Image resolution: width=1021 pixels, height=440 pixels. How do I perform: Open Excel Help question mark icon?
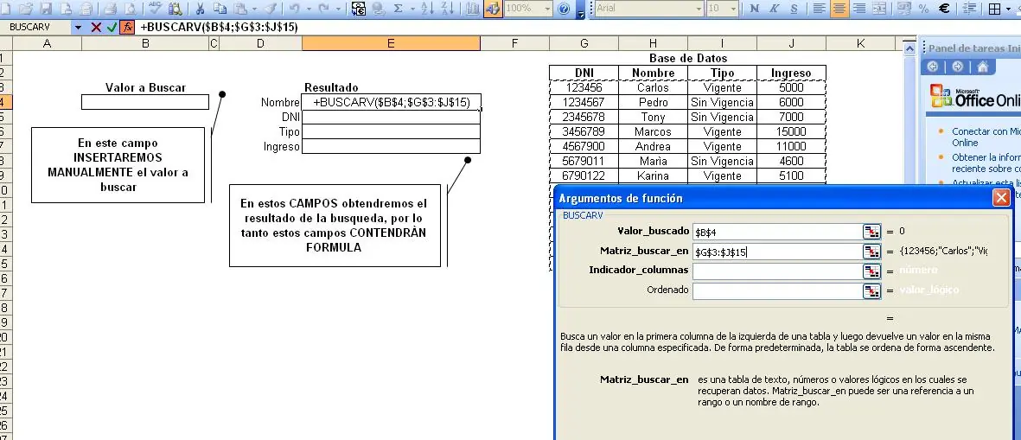564,9
